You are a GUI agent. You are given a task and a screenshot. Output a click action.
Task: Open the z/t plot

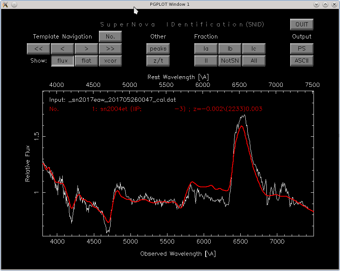[x=158, y=61]
